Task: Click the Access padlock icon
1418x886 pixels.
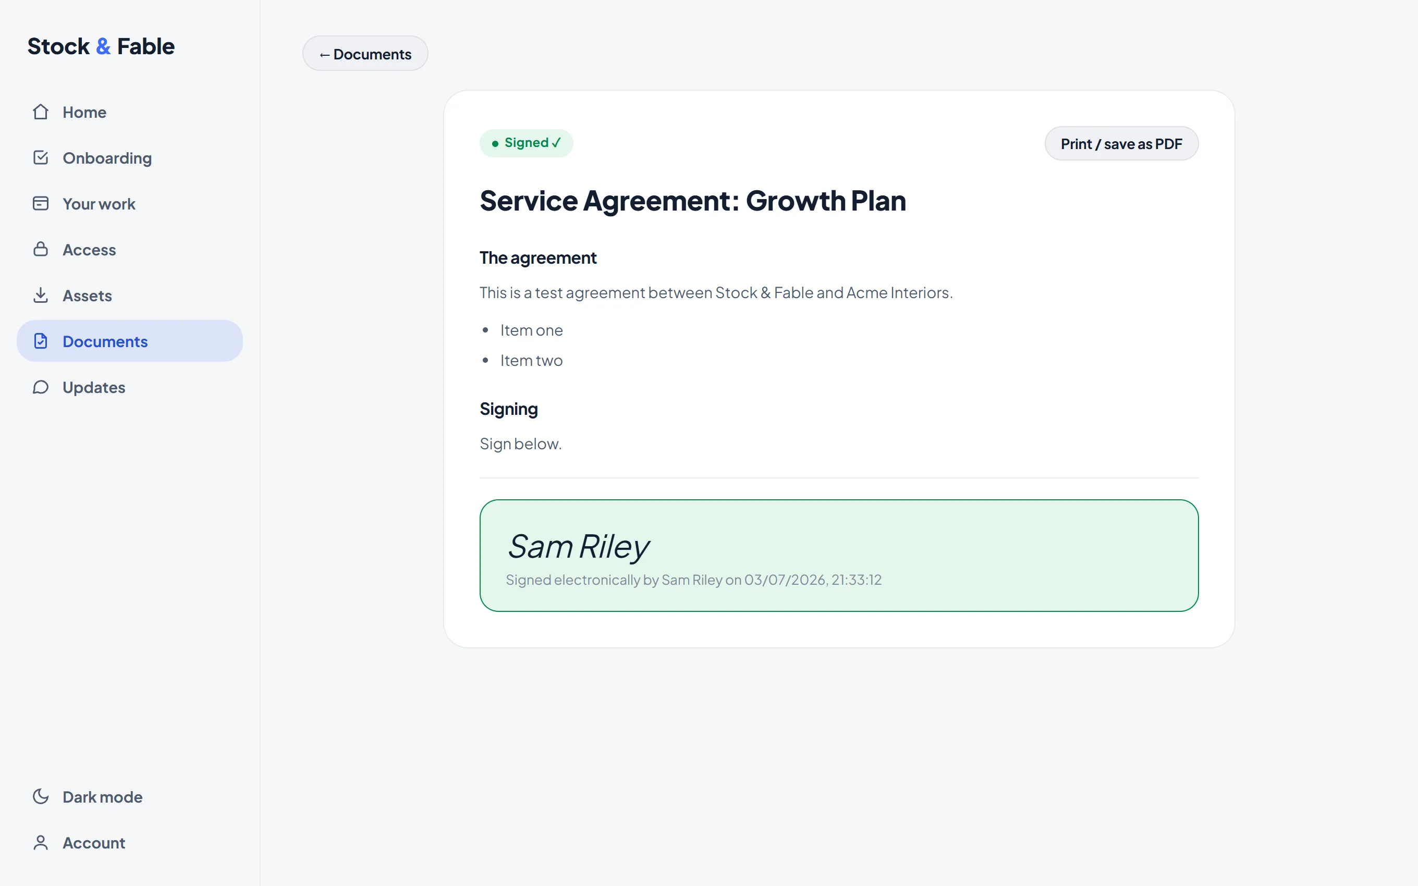Action: point(41,249)
